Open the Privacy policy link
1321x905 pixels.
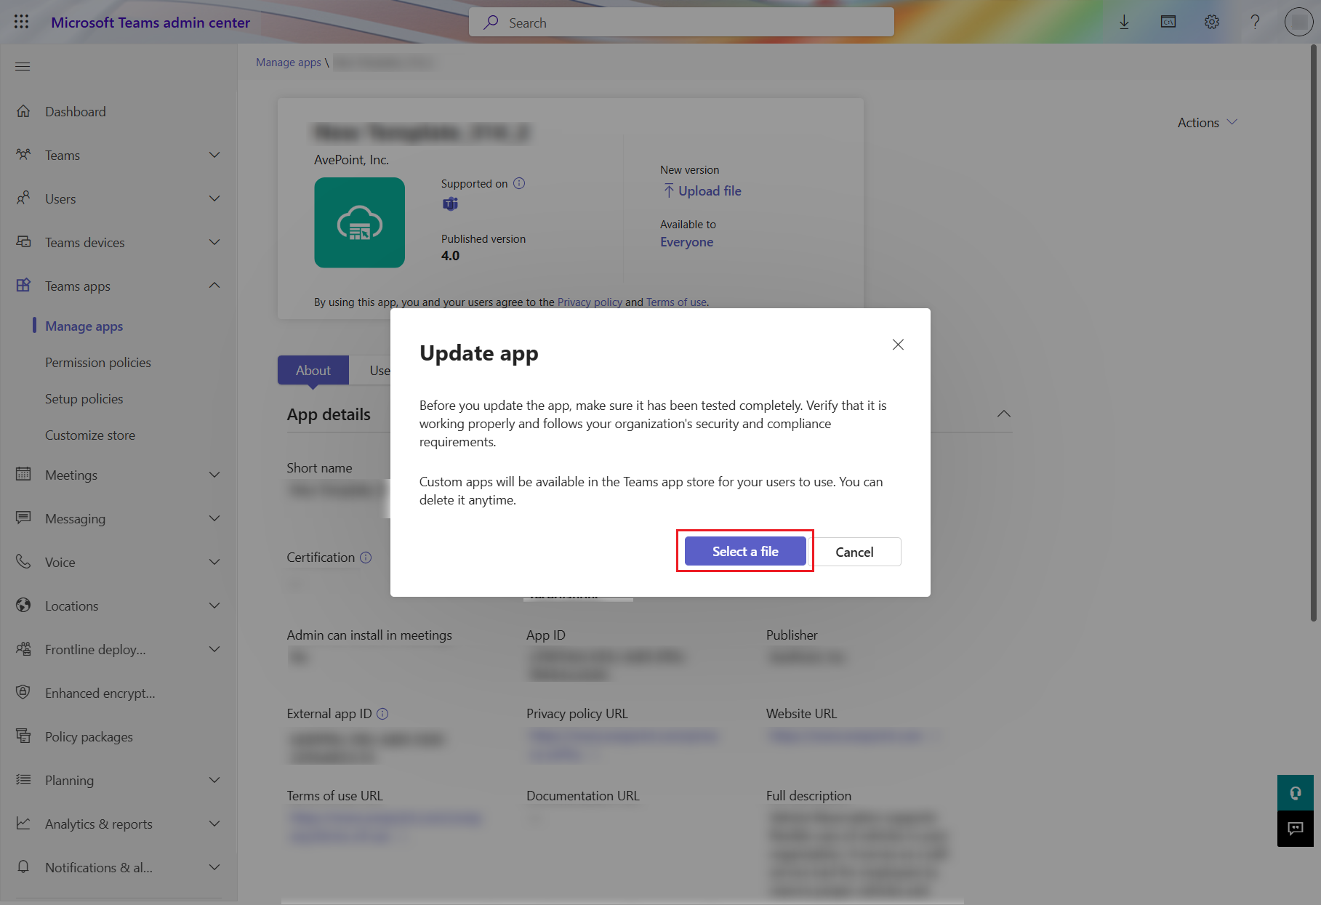(x=590, y=302)
